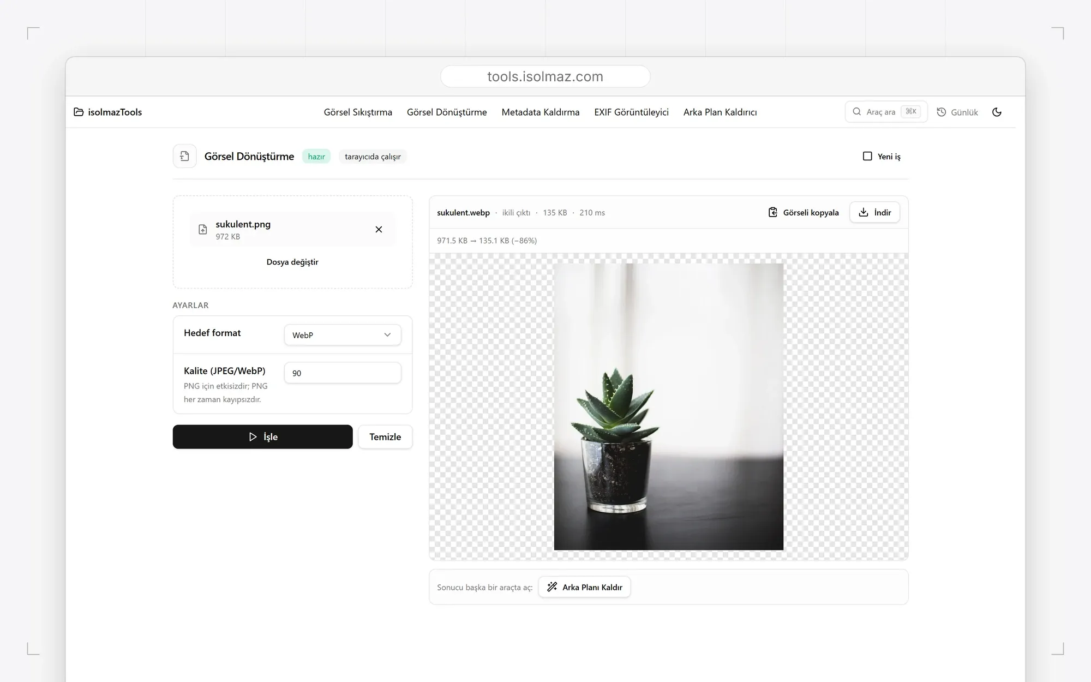This screenshot has width=1091, height=682.
Task: Focus the Araç ara search field
Action: click(886, 112)
